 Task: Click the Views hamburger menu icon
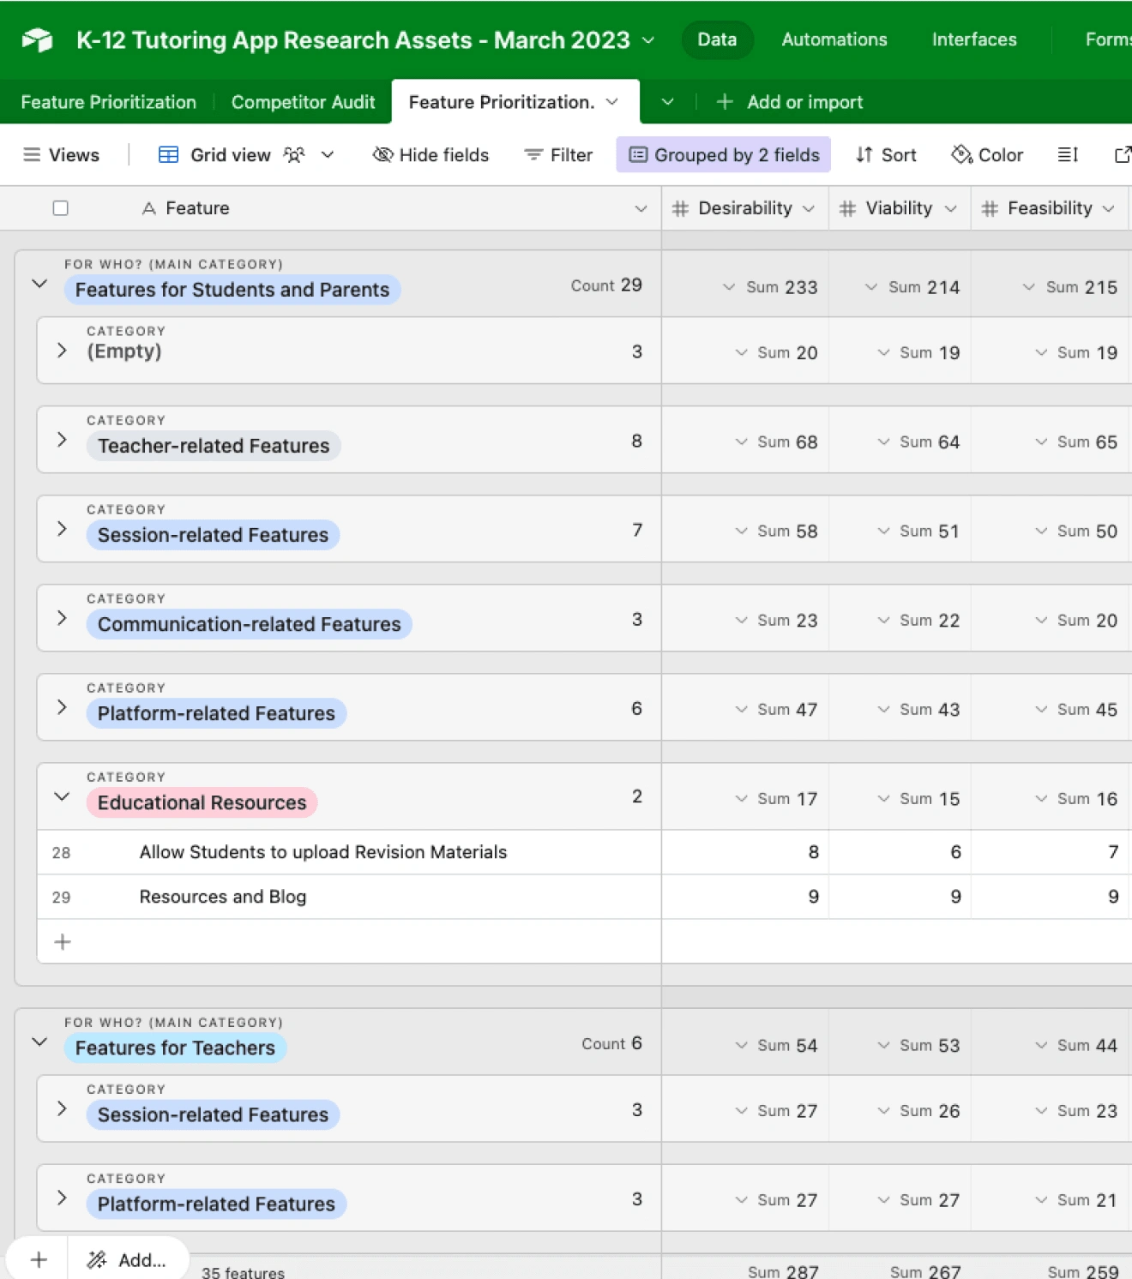point(32,155)
